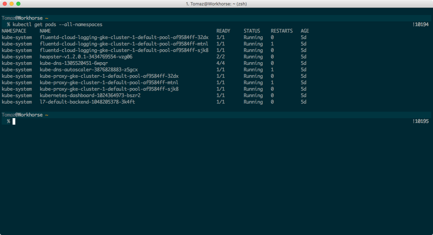433x235 pixels.
Task: Click the blinking cursor at the prompt
Action: 14,121
